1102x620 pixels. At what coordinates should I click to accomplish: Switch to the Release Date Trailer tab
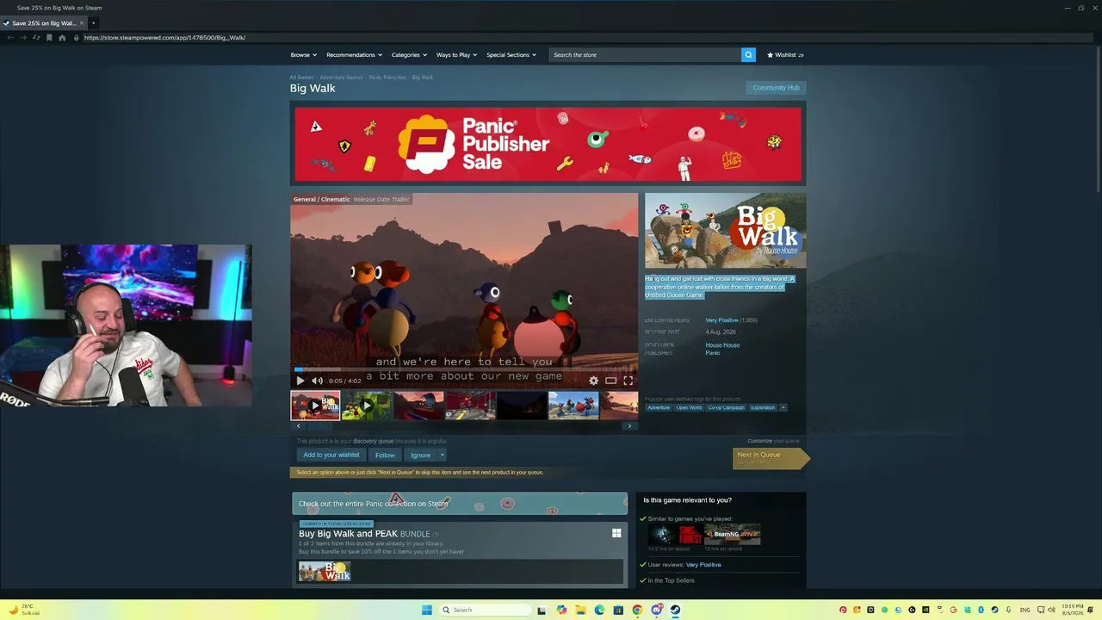point(381,199)
